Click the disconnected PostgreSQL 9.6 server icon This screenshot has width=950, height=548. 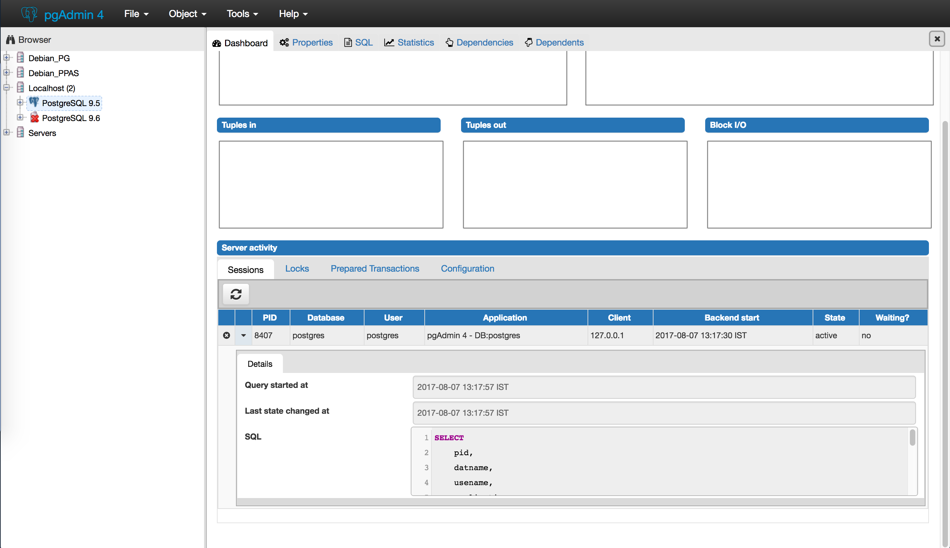[x=34, y=118]
